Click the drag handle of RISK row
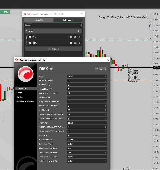This screenshot has height=170, width=160. coord(27,43)
